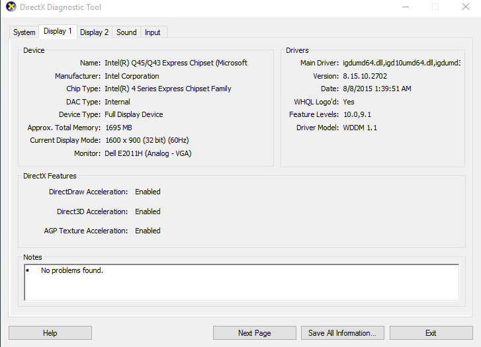The image size is (481, 347).
Task: Click driver Date value 8/8/2015
Action: [x=377, y=89]
